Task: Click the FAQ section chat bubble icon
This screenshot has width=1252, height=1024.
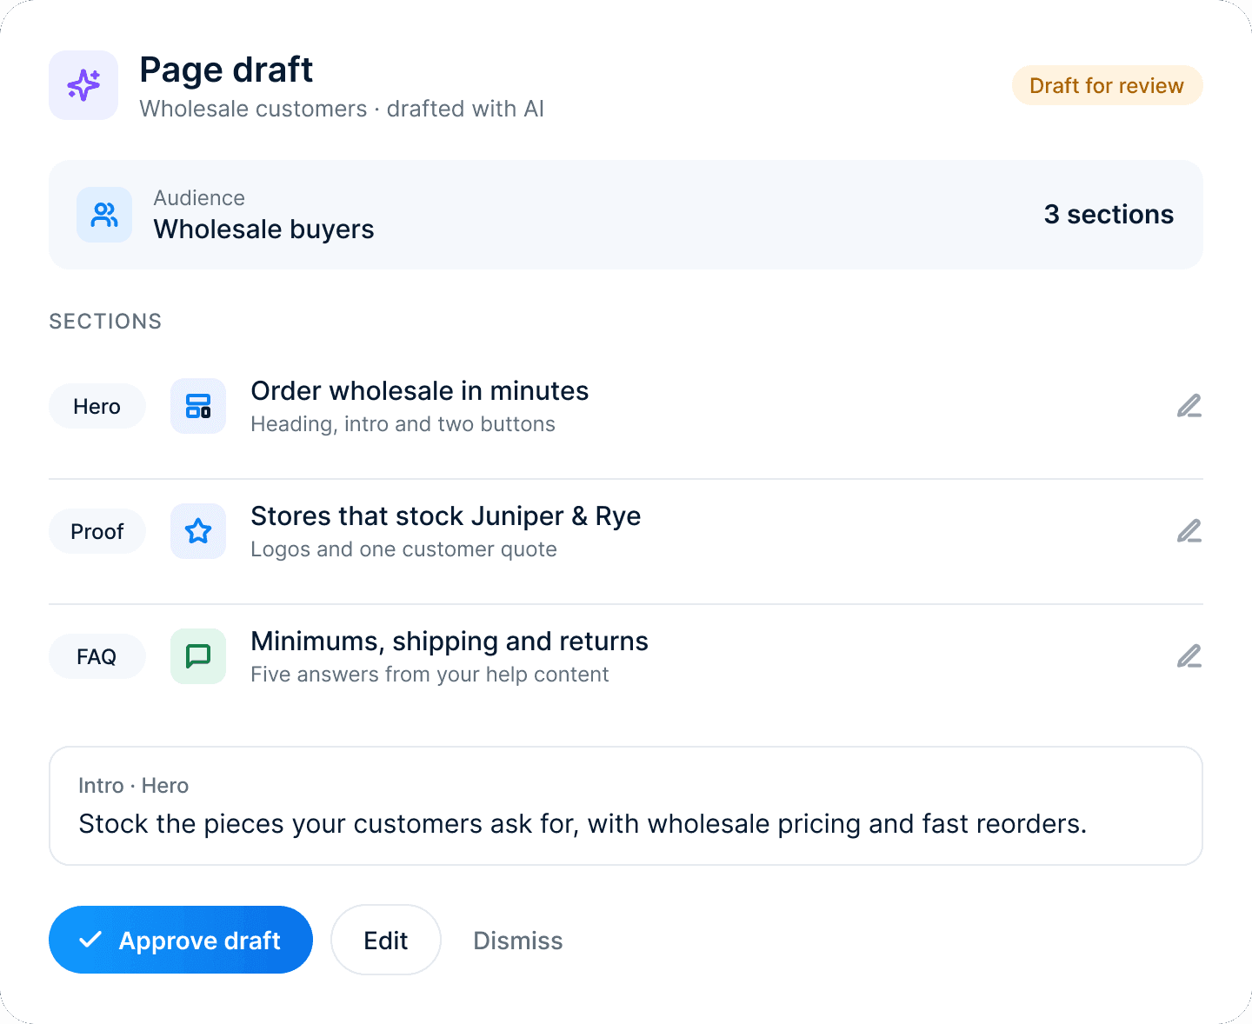Action: click(x=198, y=656)
